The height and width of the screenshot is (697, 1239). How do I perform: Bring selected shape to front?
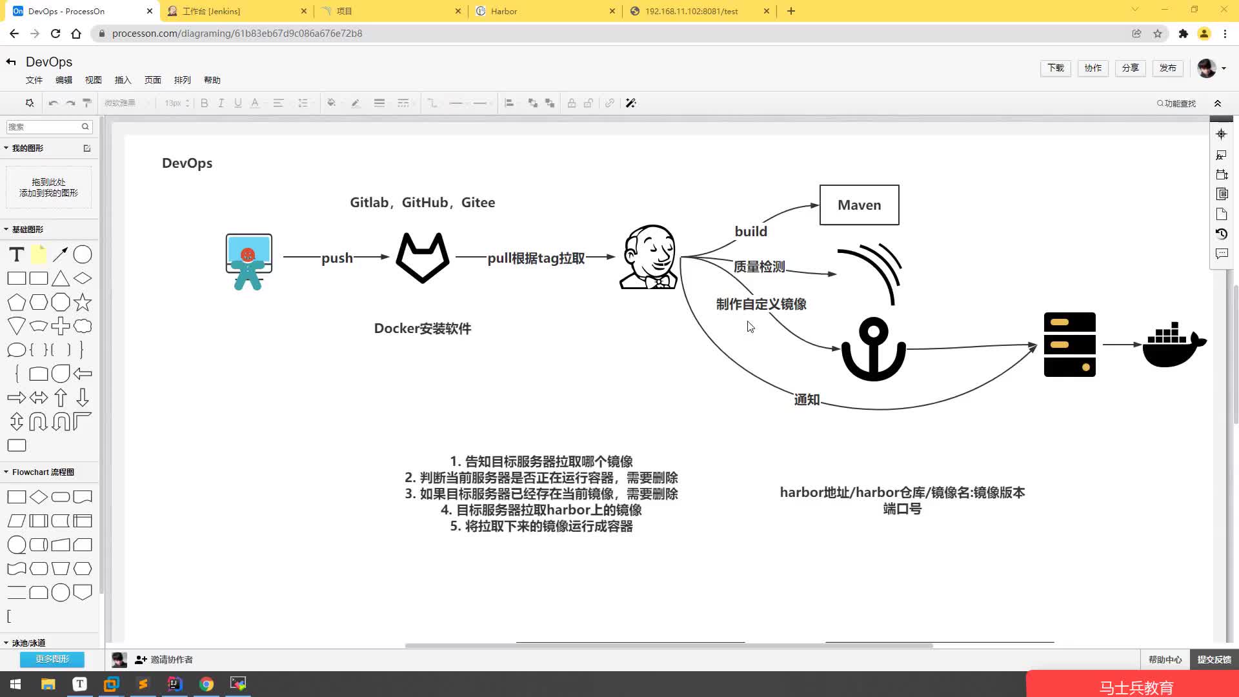pyautogui.click(x=533, y=103)
